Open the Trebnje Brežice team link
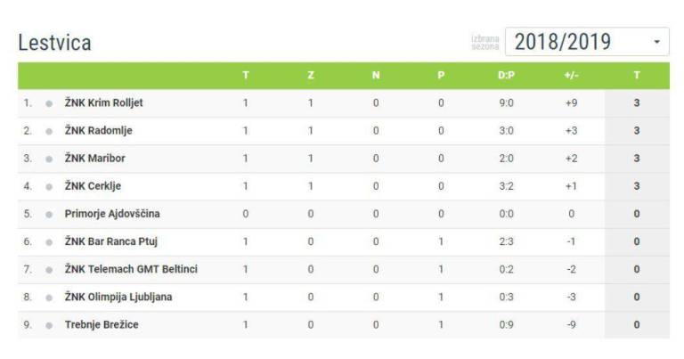This screenshot has width=684, height=359. pyautogui.click(x=102, y=325)
